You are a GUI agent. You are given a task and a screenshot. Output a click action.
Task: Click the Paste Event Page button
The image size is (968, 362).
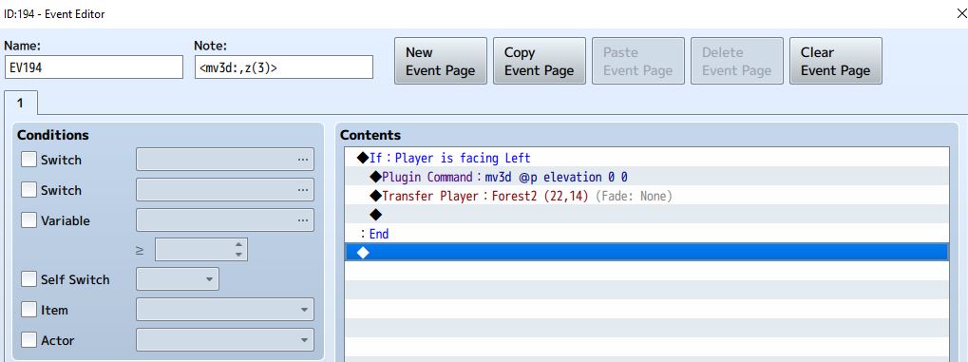coord(638,61)
